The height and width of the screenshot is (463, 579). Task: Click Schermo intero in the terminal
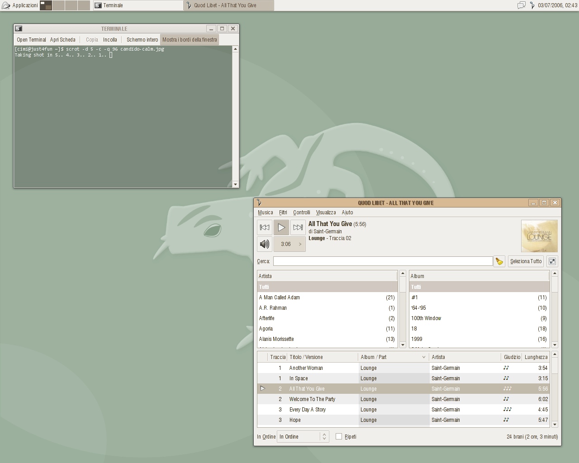coord(142,40)
